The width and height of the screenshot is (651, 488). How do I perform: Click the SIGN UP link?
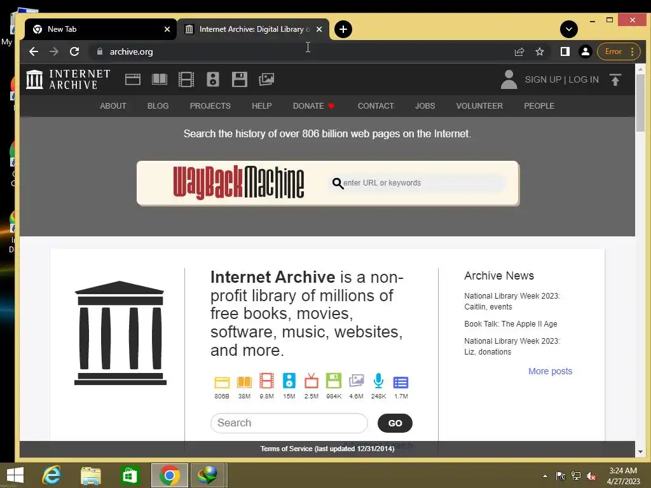tap(543, 79)
